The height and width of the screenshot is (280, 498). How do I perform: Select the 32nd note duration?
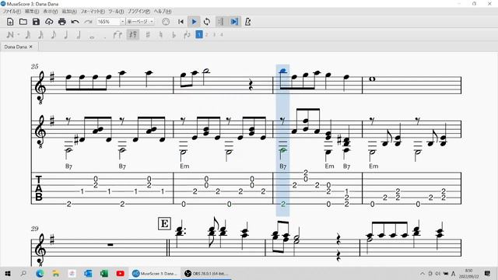pyautogui.click(x=28, y=34)
